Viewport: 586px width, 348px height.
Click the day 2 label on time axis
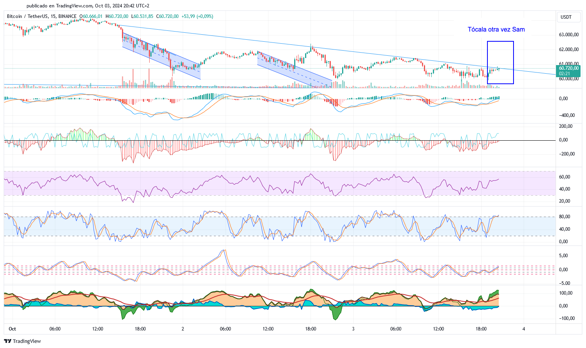click(183, 329)
